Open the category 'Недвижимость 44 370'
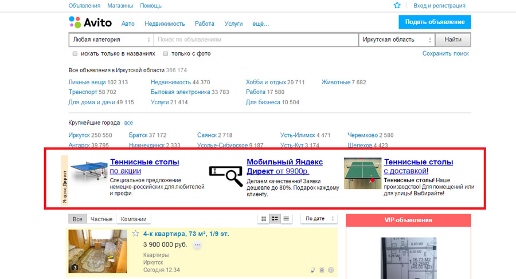 coord(181,82)
